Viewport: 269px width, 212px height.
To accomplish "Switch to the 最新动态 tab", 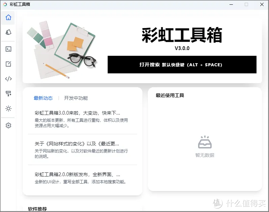I will pos(43,98).
